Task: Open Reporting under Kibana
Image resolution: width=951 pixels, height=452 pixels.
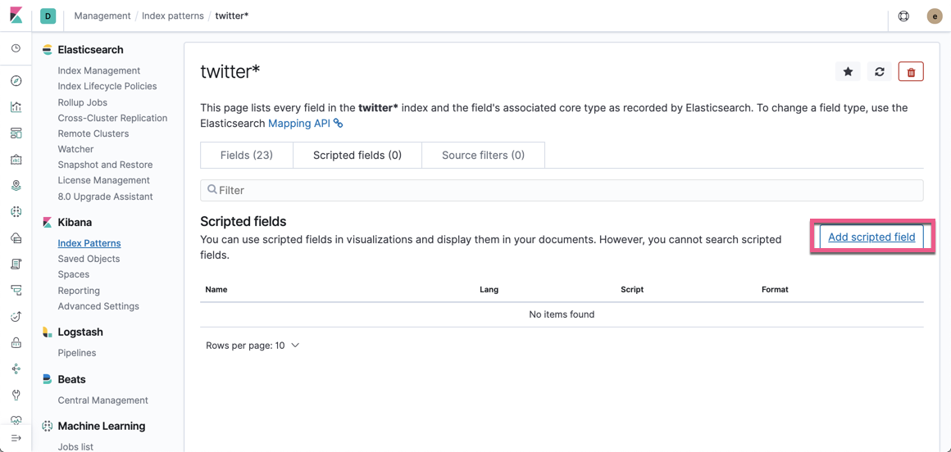Action: pos(79,290)
